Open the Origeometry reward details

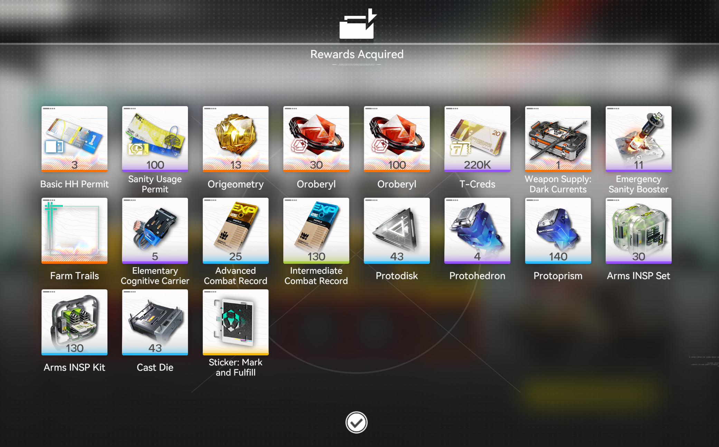point(235,139)
